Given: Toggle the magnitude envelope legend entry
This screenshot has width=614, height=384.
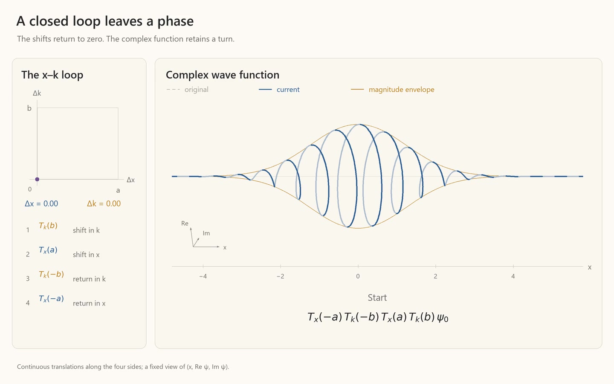Looking at the screenshot, I should click(x=393, y=90).
